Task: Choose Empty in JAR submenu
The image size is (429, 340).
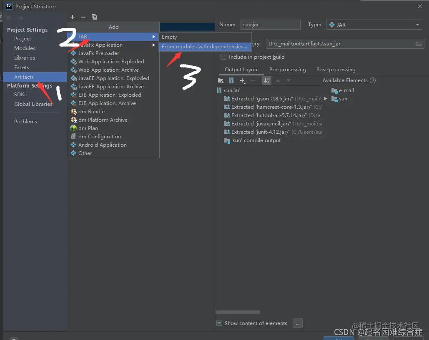Action: pyautogui.click(x=205, y=37)
